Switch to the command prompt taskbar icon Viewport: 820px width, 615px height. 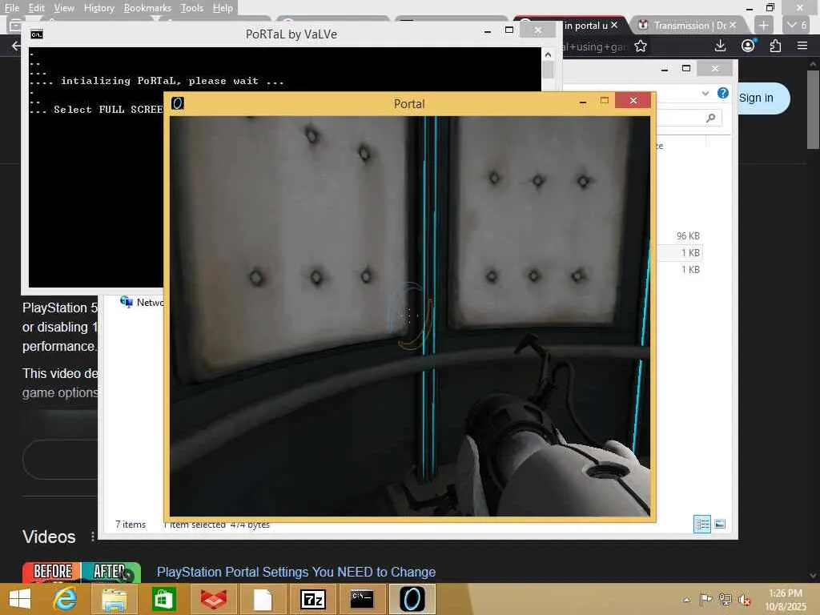coord(362,599)
